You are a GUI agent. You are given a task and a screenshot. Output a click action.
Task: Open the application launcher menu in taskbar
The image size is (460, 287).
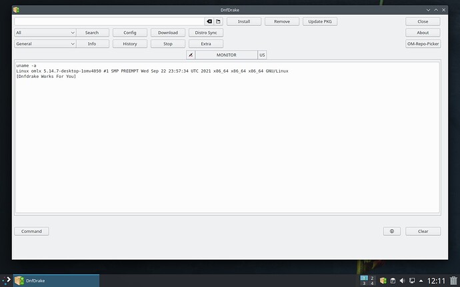click(x=7, y=280)
